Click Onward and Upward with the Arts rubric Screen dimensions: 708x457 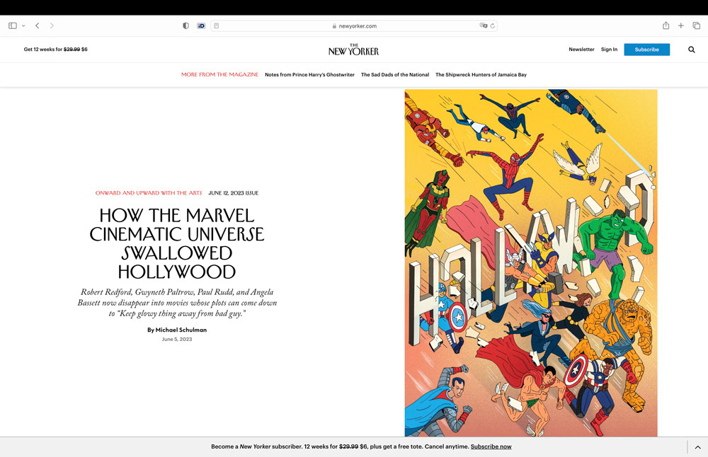pyautogui.click(x=149, y=192)
